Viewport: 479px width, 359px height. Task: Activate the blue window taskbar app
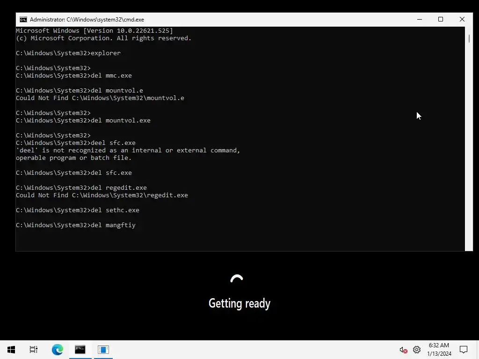[103, 349]
